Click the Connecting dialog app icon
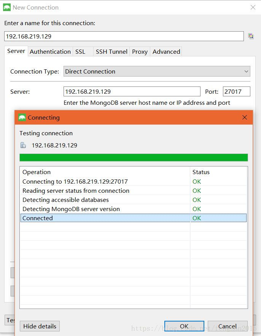The image size is (261, 336). point(22,117)
